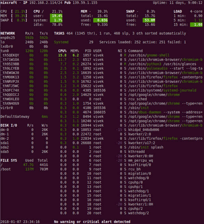Click the 15 min load 1.08 value
This screenshot has height=224, width=204.
click(196, 25)
